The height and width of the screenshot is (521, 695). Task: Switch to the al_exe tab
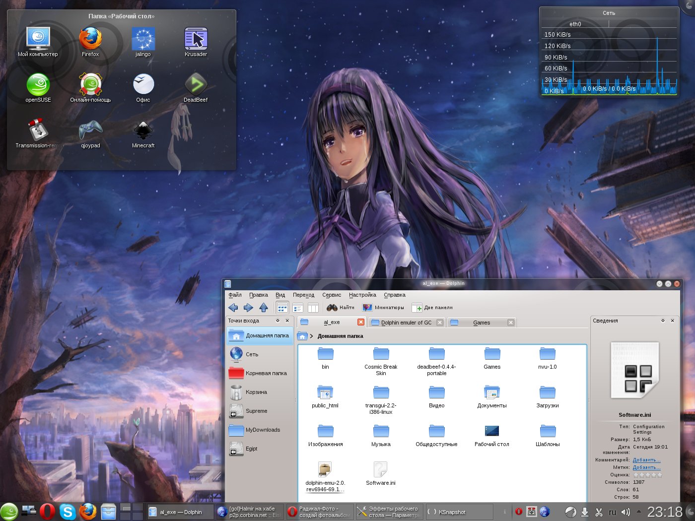[332, 322]
